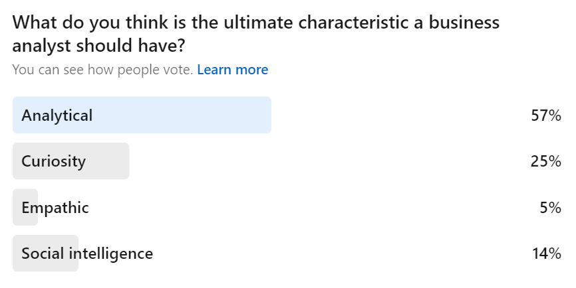Click the 5% result for Empathic
The width and height of the screenshot is (576, 288).
(550, 208)
